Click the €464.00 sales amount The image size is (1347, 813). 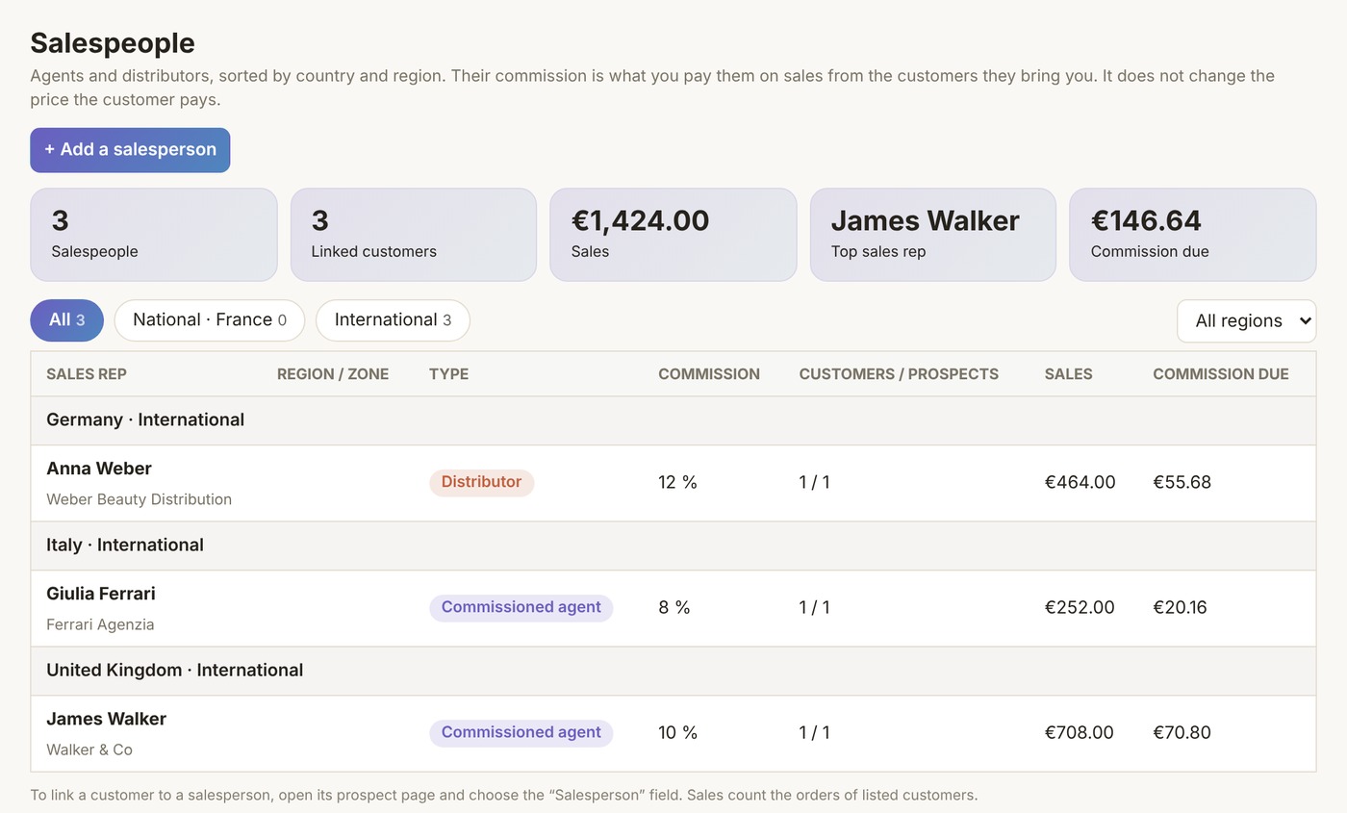[x=1080, y=482]
